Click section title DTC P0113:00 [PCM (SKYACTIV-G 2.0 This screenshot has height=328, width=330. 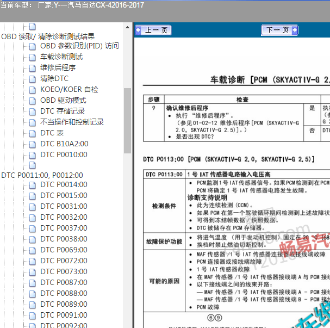point(229,159)
